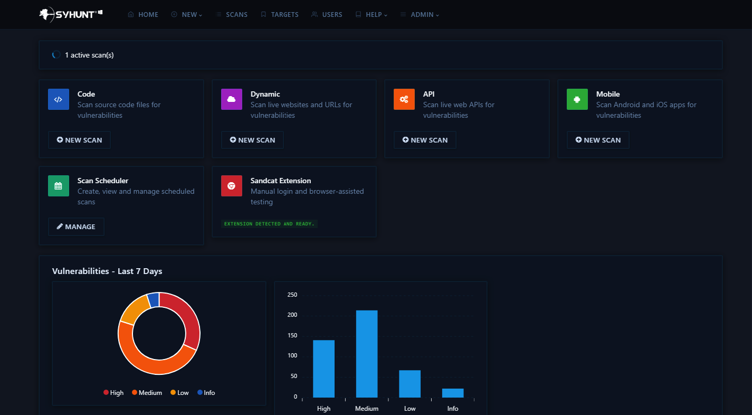
Task: Open USERS in the navigation bar
Action: pyautogui.click(x=327, y=15)
